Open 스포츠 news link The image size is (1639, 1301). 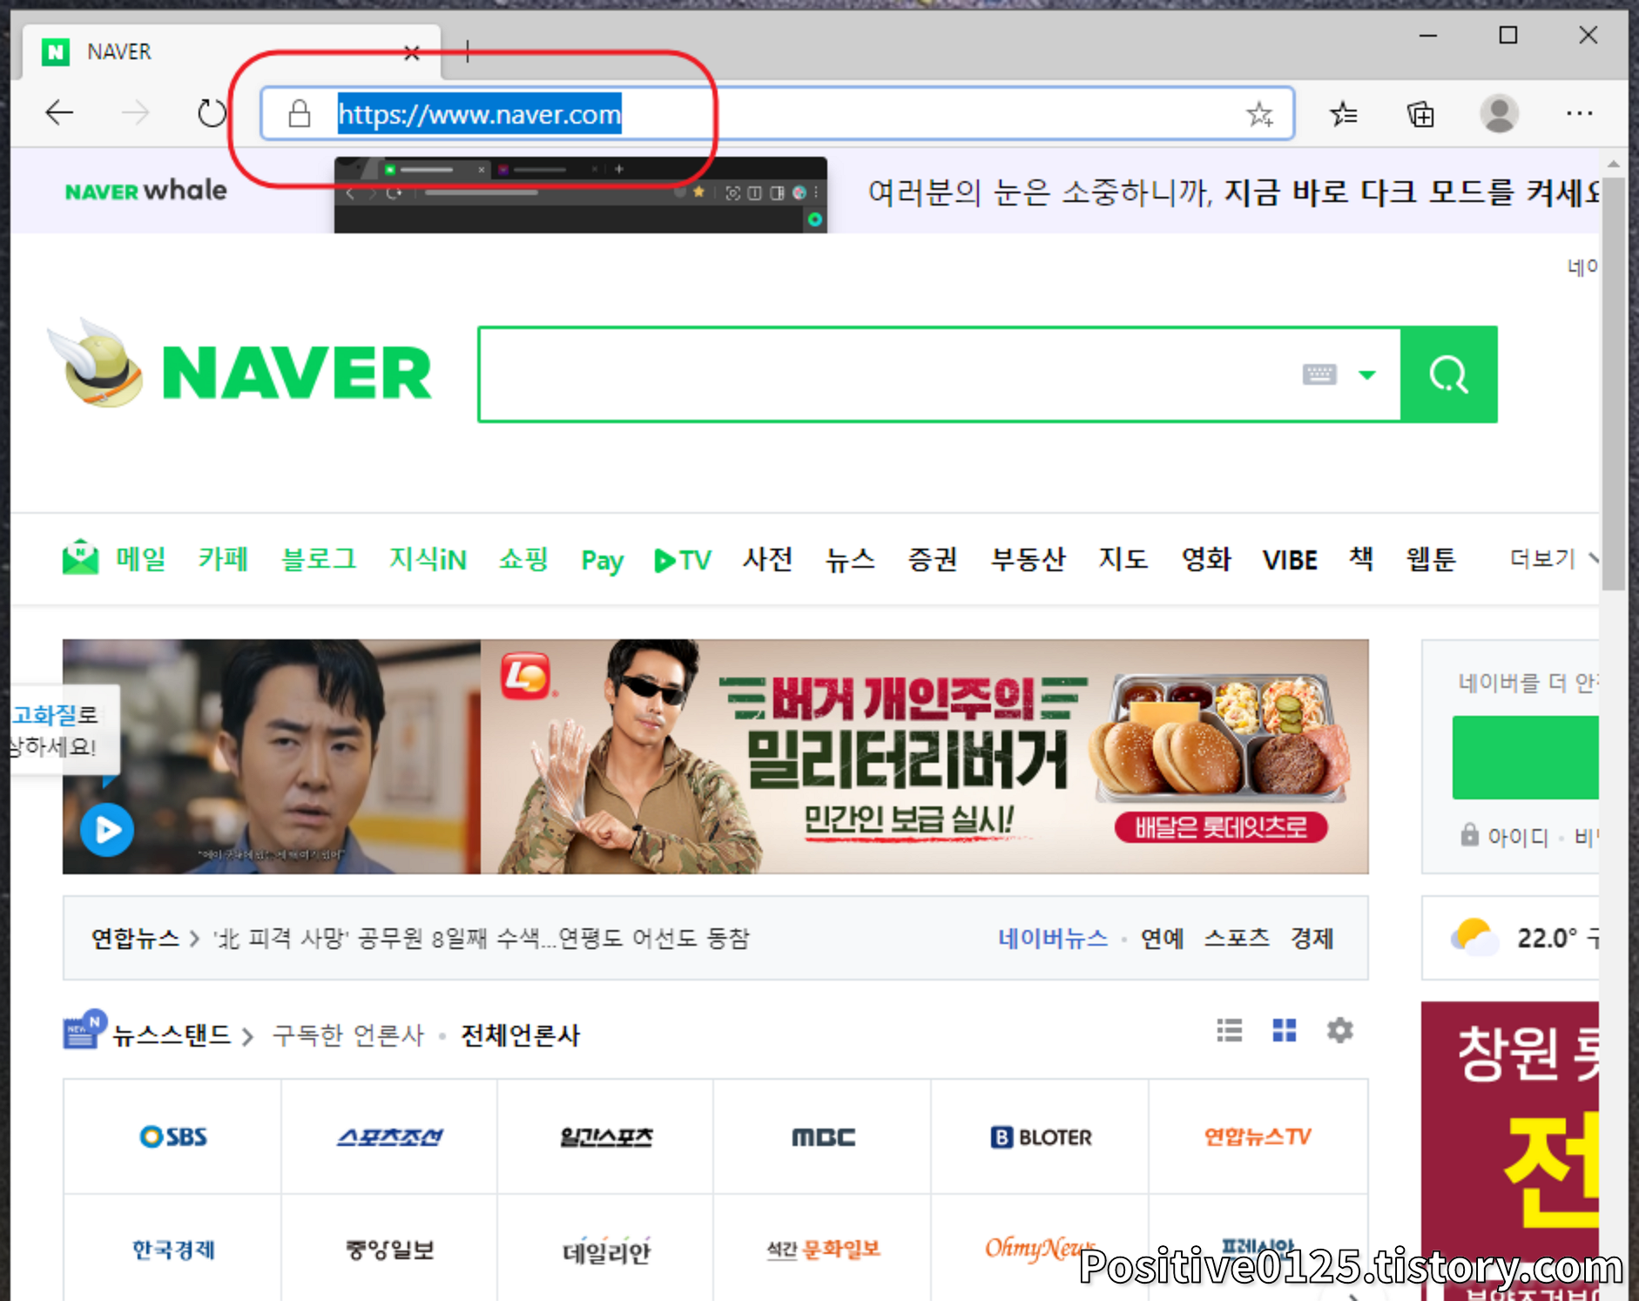click(1237, 938)
